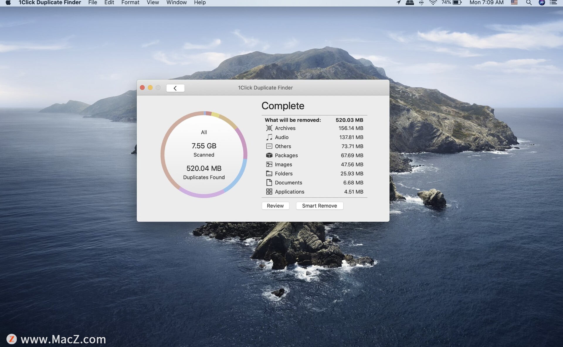Viewport: 563px width, 347px height.
Task: Click the battery status icon
Action: [457, 3]
